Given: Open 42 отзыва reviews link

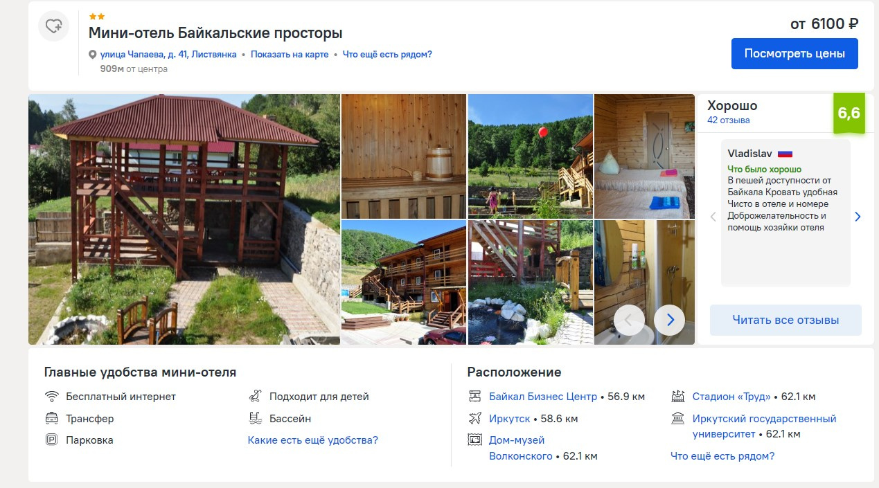Looking at the screenshot, I should point(728,120).
